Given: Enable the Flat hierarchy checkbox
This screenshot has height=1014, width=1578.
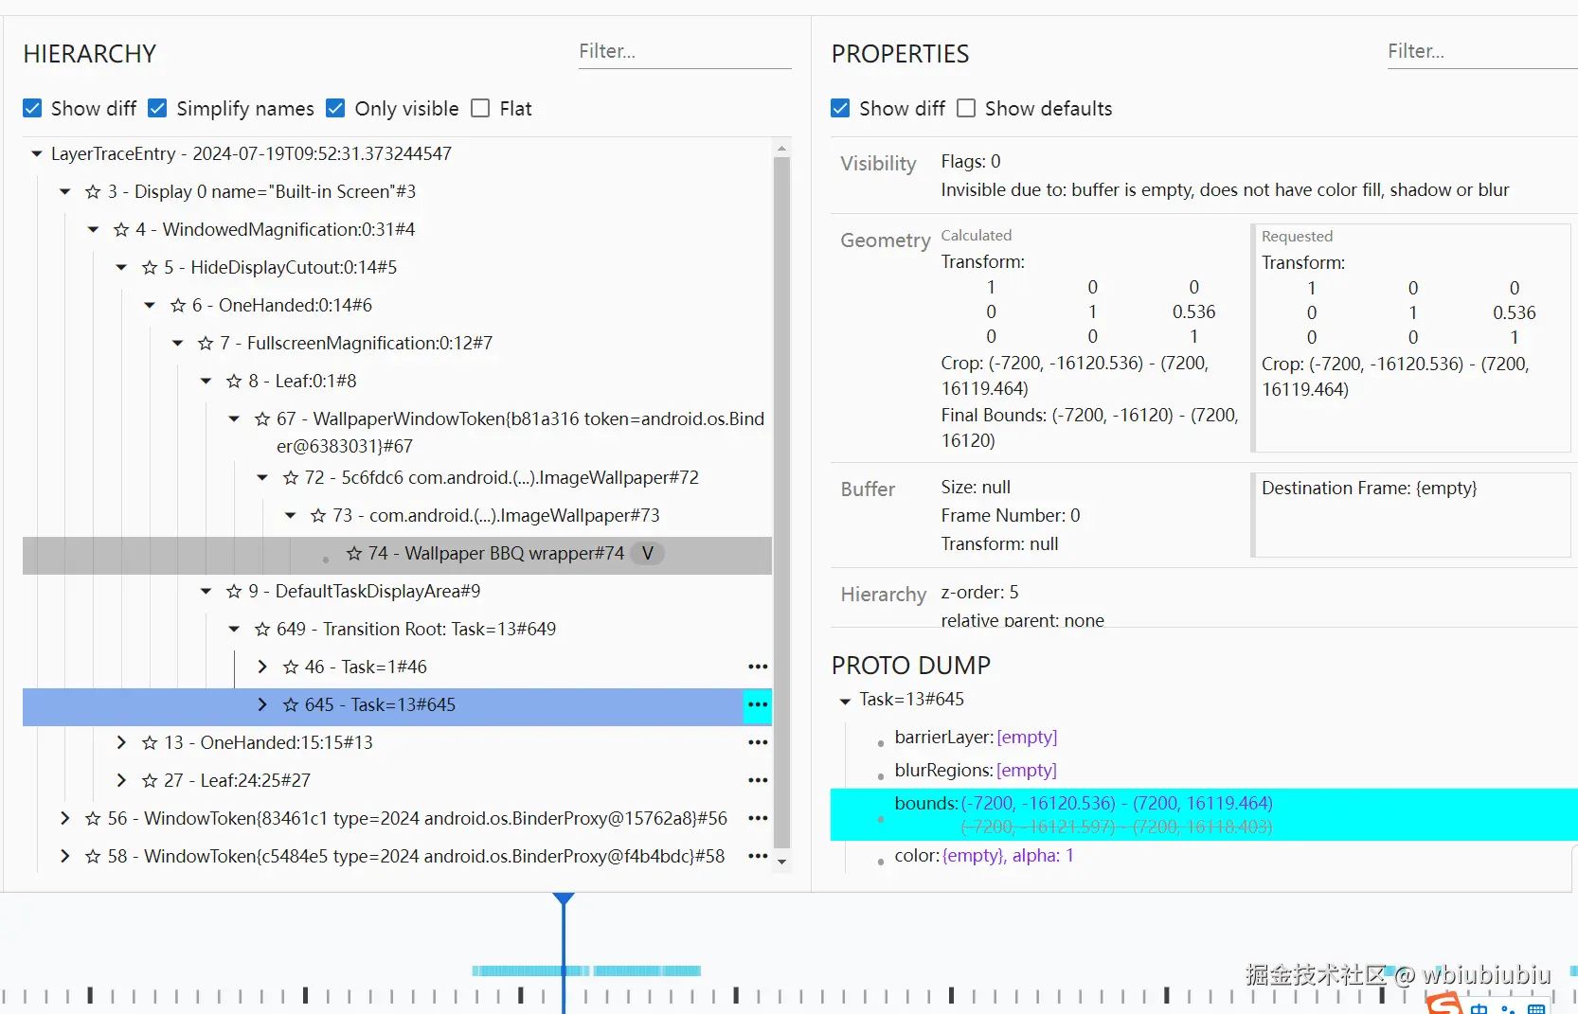Looking at the screenshot, I should coord(481,108).
